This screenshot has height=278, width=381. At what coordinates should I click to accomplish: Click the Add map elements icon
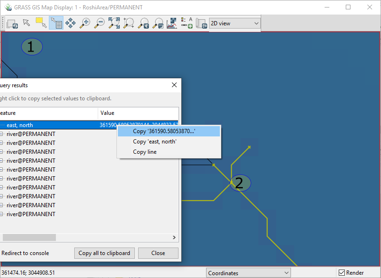(187, 23)
